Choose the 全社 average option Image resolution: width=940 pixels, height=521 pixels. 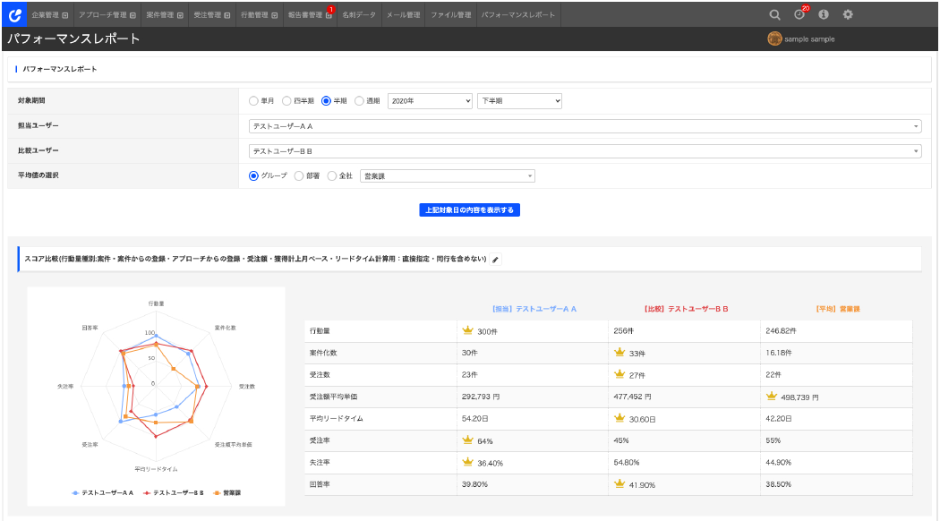click(x=332, y=176)
